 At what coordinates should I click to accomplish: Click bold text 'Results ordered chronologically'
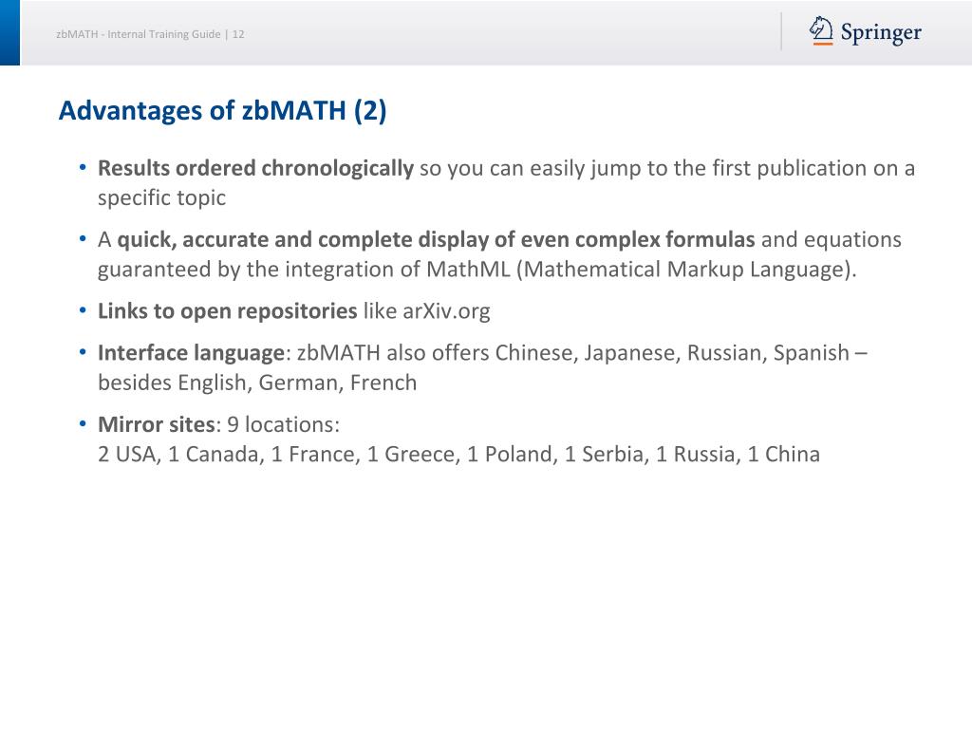click(255, 169)
